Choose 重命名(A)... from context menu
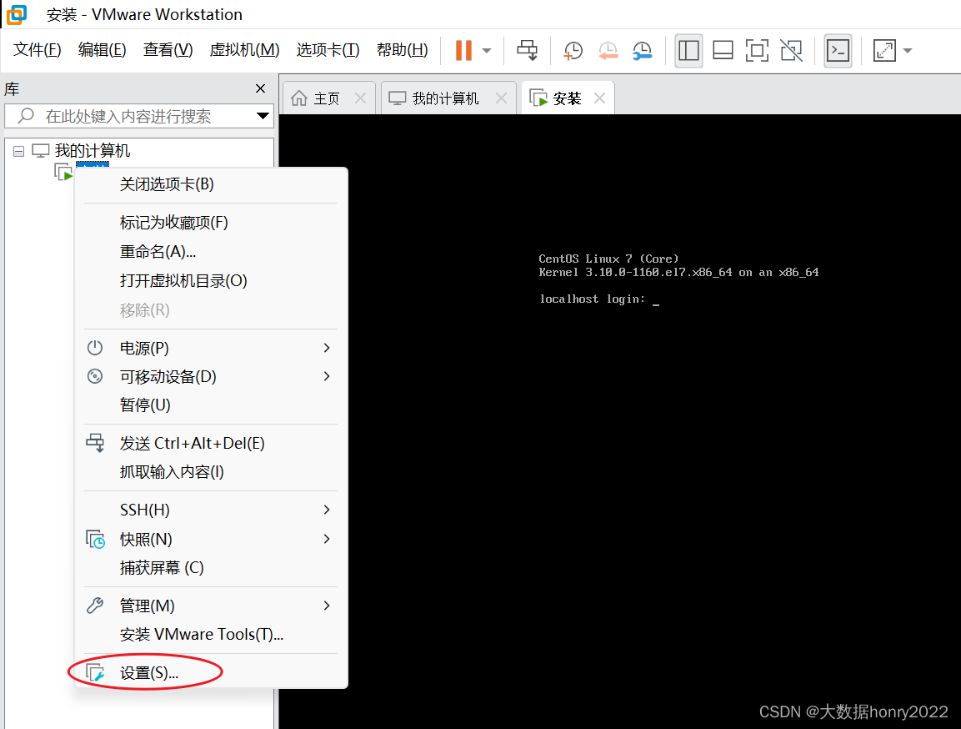Image resolution: width=961 pixels, height=729 pixels. tap(211, 251)
